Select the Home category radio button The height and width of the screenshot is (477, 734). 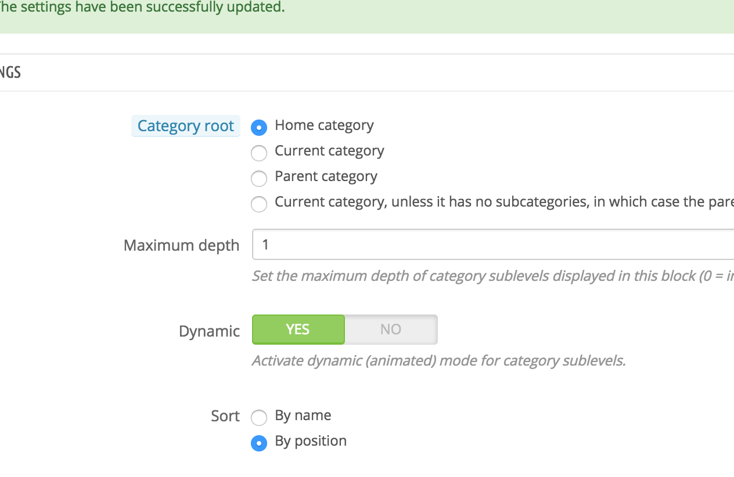tap(259, 127)
